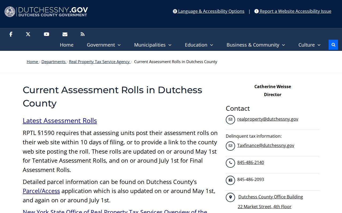Open Language & Accessibility Options link
The height and width of the screenshot is (213, 342).
pos(209,11)
